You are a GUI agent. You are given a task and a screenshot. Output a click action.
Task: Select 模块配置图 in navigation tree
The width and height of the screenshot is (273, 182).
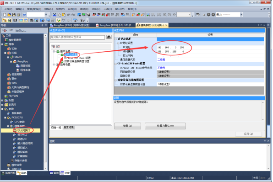click(x=15, y=40)
